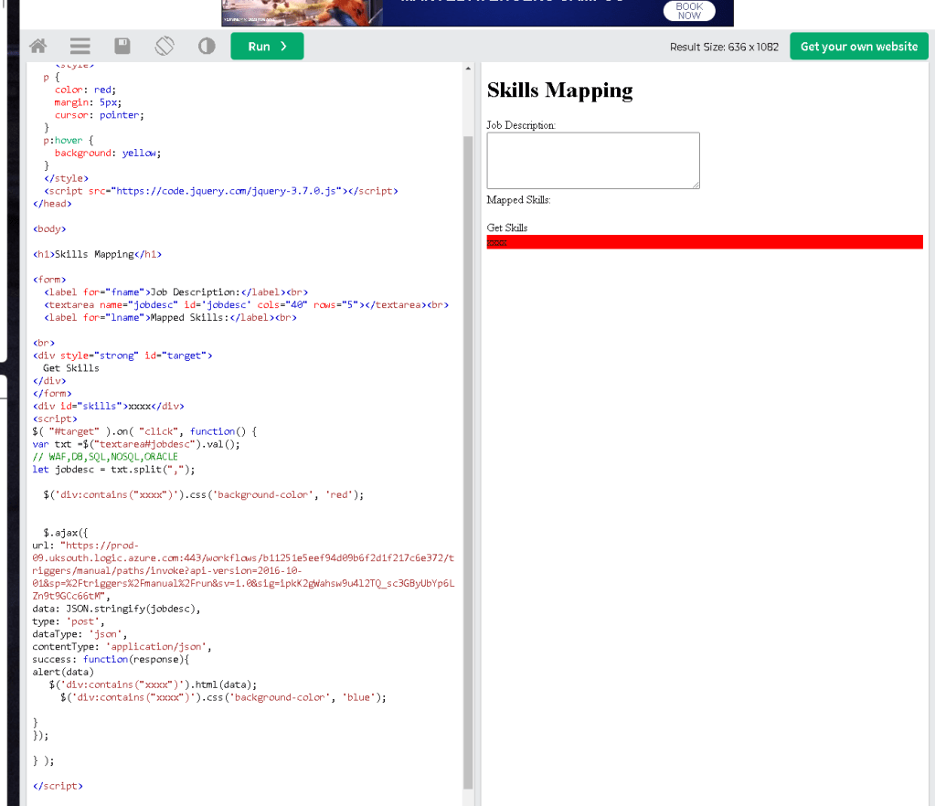Click the Job Description: label in result

click(521, 125)
